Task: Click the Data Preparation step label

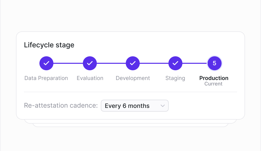Action: tap(46, 78)
